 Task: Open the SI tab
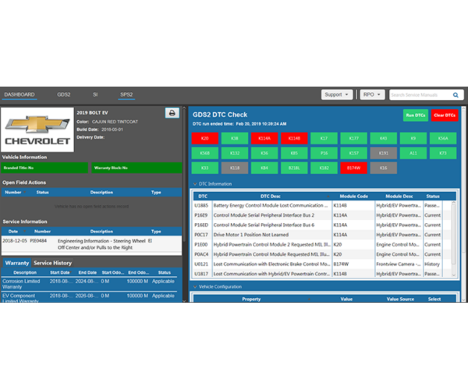[x=95, y=94]
